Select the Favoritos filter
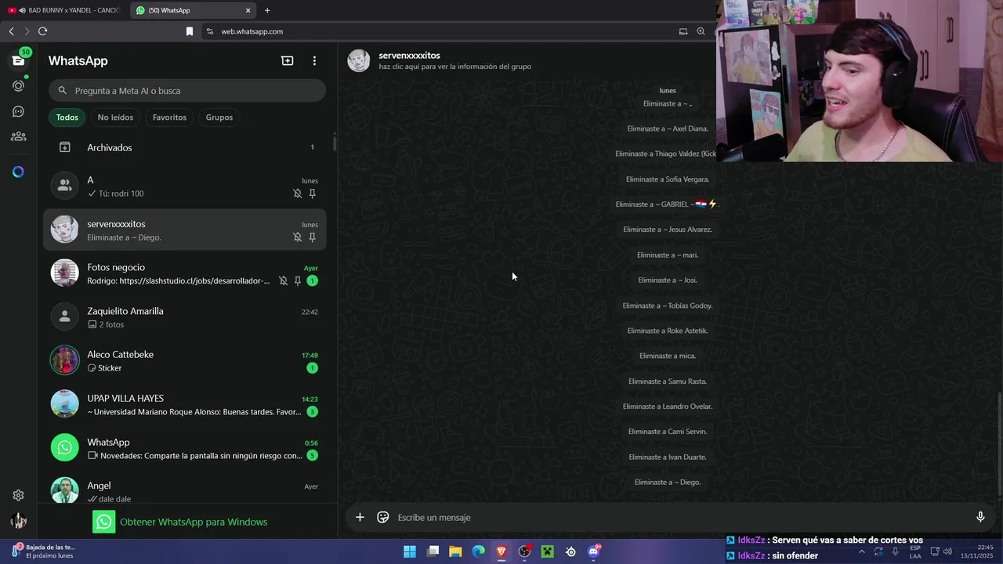The height and width of the screenshot is (564, 1003). click(x=169, y=117)
